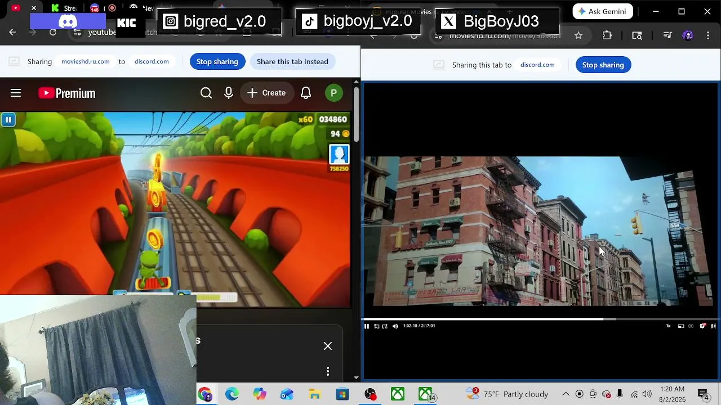Open the screen recording tray icon
721x405 pixels.
[x=579, y=394]
